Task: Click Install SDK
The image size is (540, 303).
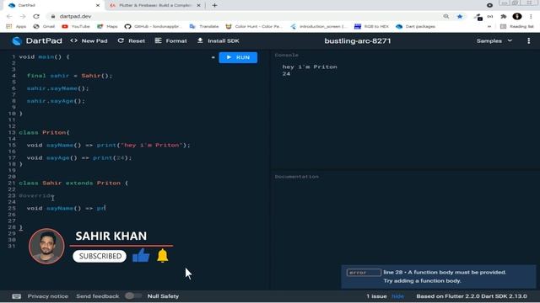Action: (x=218, y=41)
